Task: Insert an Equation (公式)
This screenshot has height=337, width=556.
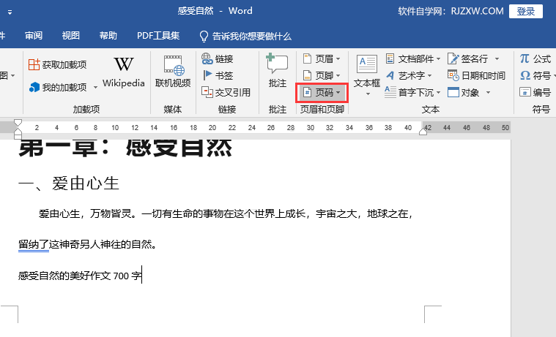Action: coord(535,58)
